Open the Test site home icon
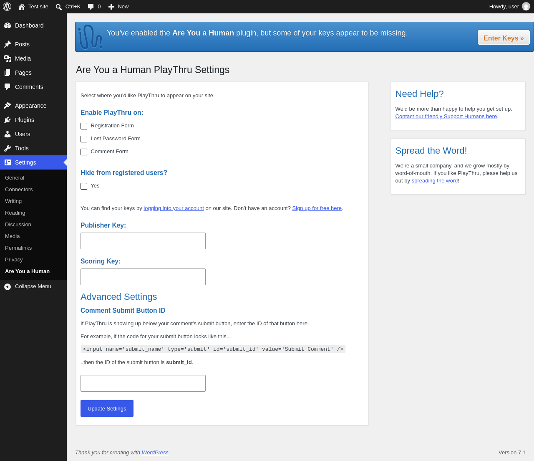Viewport: 534px width, 461px height. click(x=22, y=7)
